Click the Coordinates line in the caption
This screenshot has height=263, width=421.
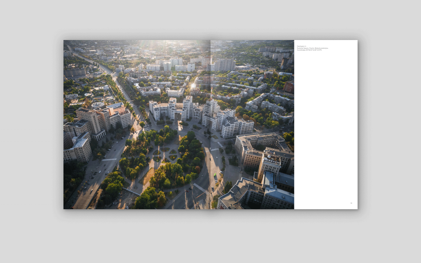tap(309, 50)
